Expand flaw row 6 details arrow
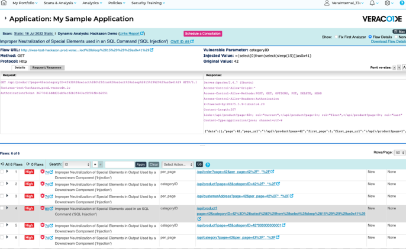 (x=7, y=237)
